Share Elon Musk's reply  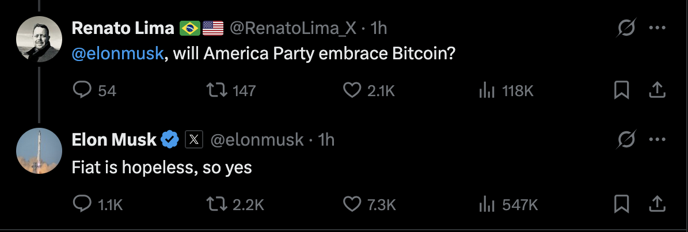tap(657, 203)
